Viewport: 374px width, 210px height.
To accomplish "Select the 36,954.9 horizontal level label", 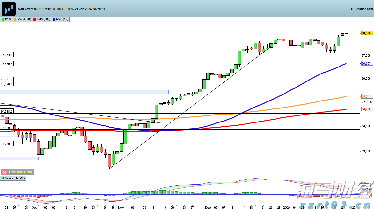I will (x=7, y=55).
